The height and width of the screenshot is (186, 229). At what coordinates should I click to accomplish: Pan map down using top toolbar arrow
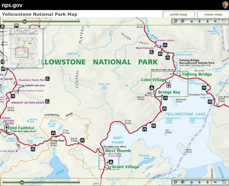pyautogui.click(x=208, y=21)
